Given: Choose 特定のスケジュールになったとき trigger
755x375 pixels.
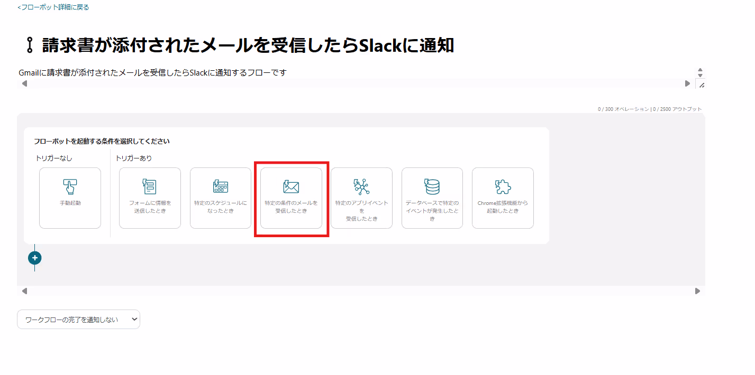Looking at the screenshot, I should click(221, 198).
